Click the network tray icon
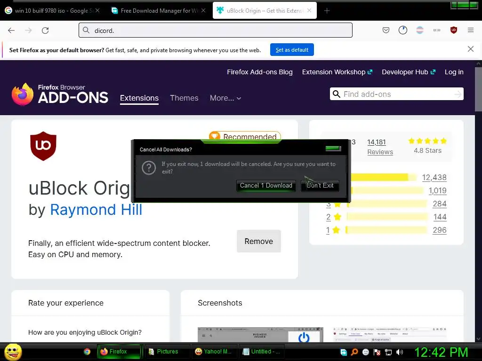482x361 pixels. coord(388,352)
